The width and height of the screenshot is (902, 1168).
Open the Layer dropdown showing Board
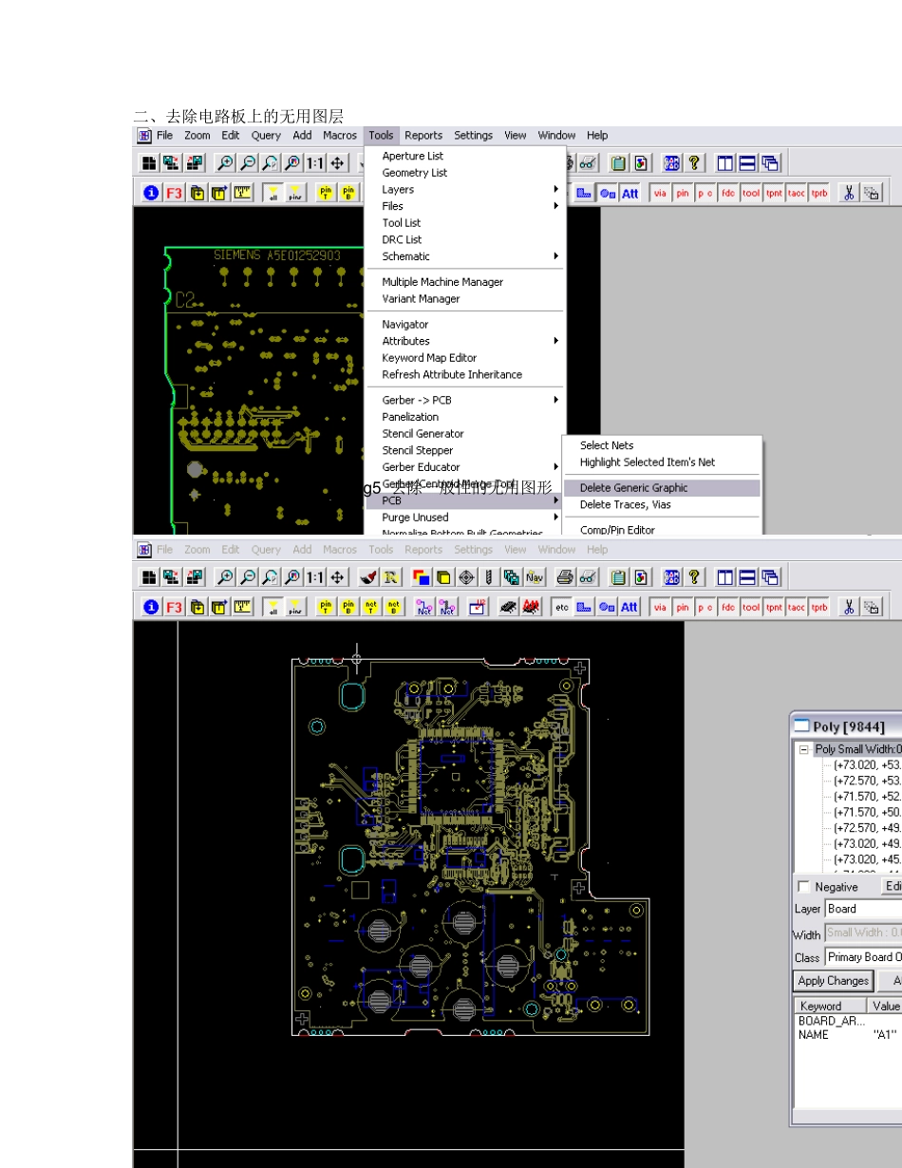point(863,909)
